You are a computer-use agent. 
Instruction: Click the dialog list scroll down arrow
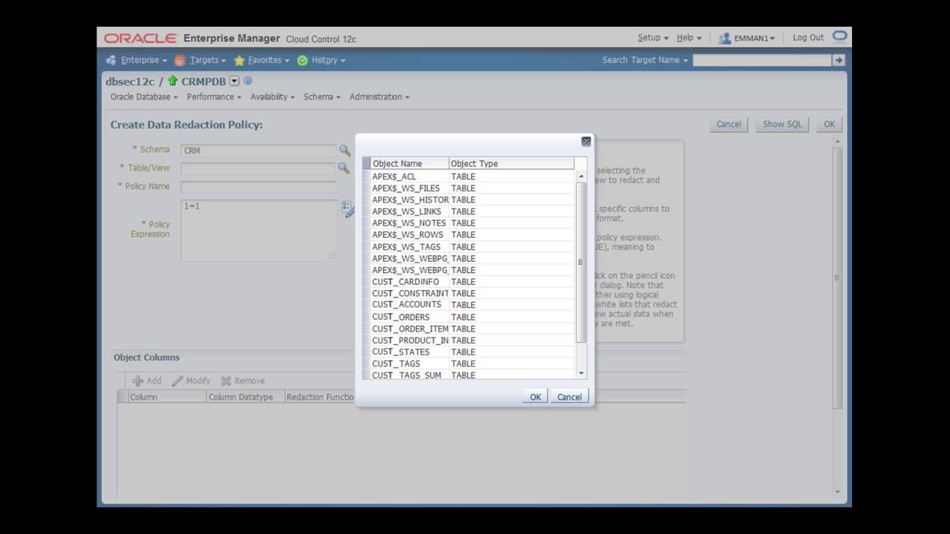click(581, 373)
